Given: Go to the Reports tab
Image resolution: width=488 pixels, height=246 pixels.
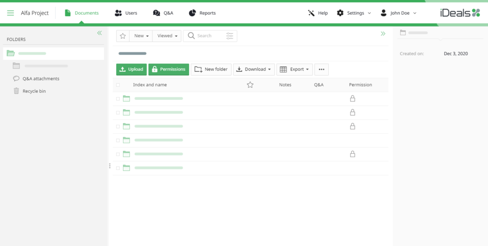Looking at the screenshot, I should 202,13.
